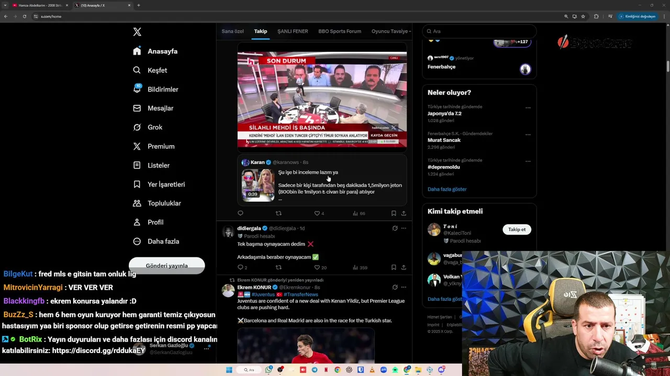The width and height of the screenshot is (670, 376).
Task: Bookmark didiergala post
Action: point(394,267)
